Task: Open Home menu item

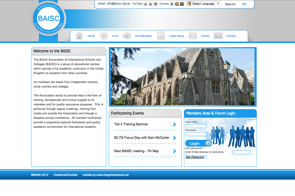Action: [x=91, y=36]
